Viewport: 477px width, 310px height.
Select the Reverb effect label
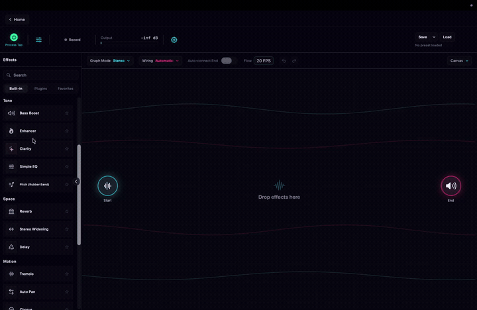click(x=26, y=211)
